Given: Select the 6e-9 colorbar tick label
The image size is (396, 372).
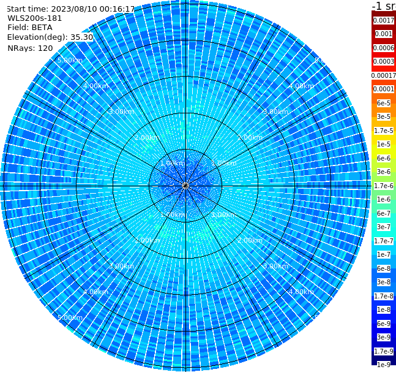Looking at the screenshot, I should 384,324.
